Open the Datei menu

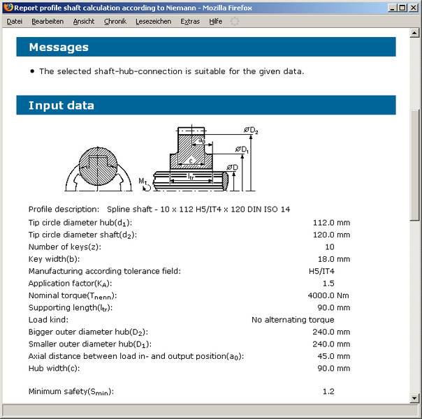(15, 21)
